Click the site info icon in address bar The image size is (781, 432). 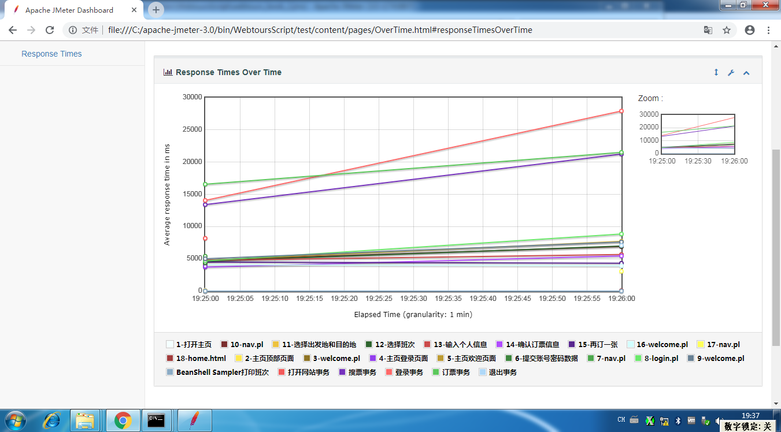click(73, 30)
